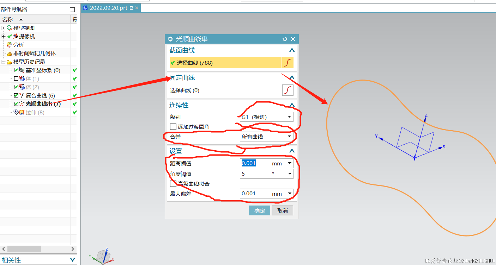This screenshot has height=265, width=496.
Task: Click the 最大偏差 value field
Action: pyautogui.click(x=255, y=194)
